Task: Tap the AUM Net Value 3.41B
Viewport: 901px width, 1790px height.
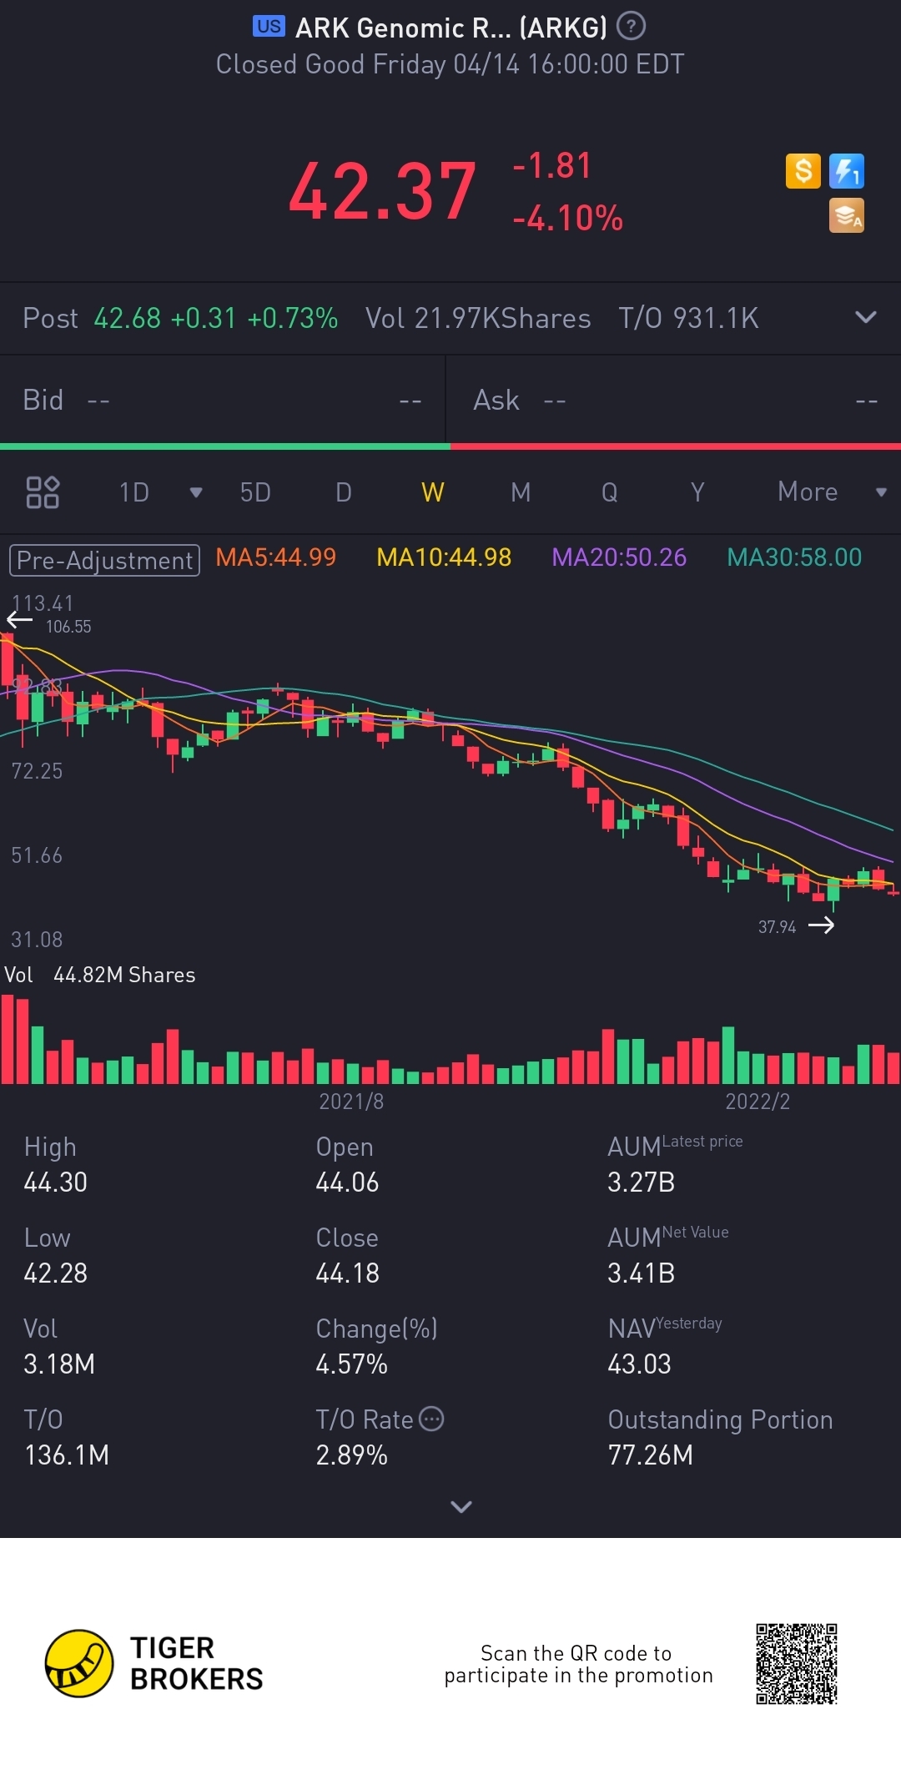Action: 641,1273
